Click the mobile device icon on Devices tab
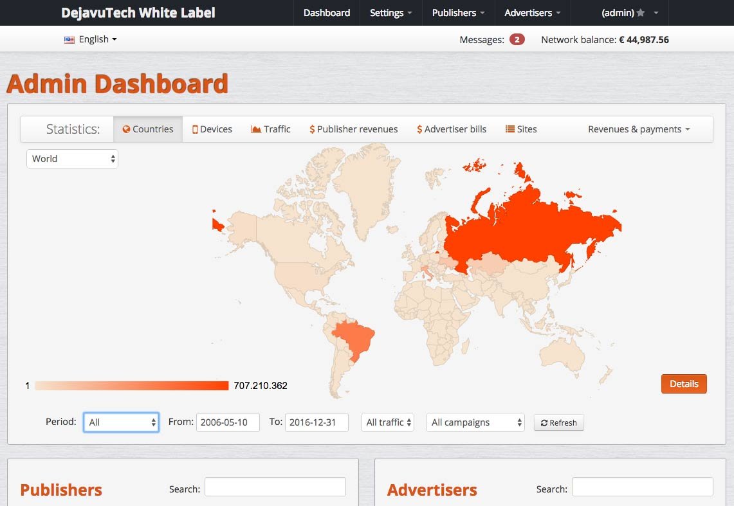The image size is (734, 506). [x=195, y=129]
